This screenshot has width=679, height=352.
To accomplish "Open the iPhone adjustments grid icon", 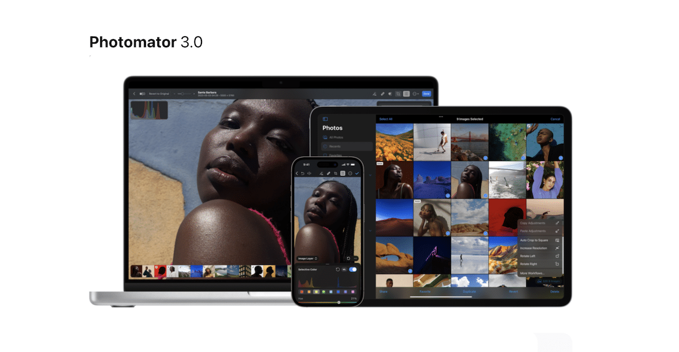I will coord(342,173).
